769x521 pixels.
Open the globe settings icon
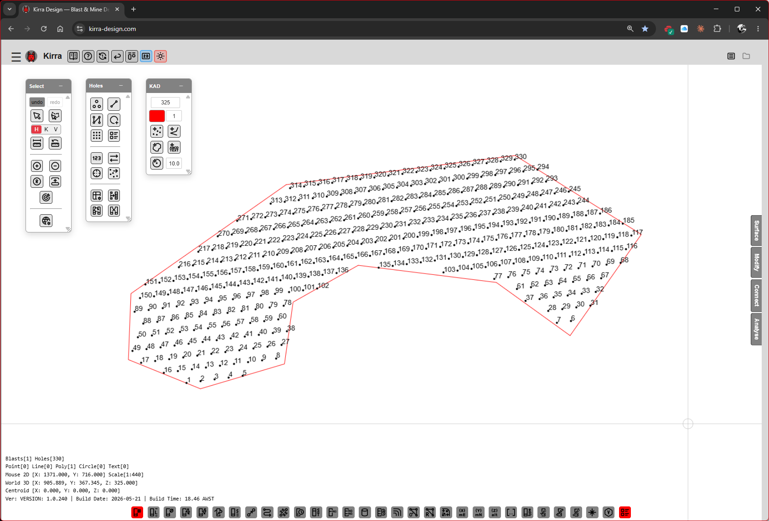(x=46, y=221)
